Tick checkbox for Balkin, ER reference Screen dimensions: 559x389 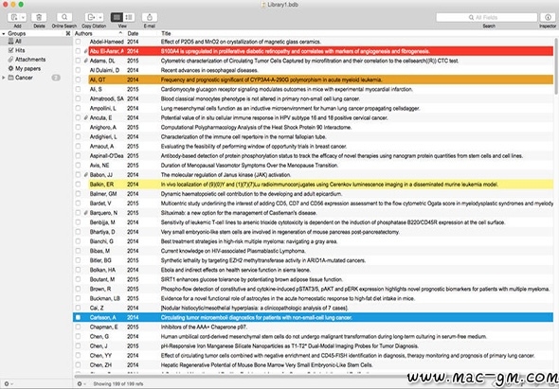coord(78,185)
